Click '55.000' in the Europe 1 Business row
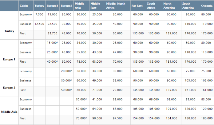This screenshot has width=214, height=125. coord(81,52)
